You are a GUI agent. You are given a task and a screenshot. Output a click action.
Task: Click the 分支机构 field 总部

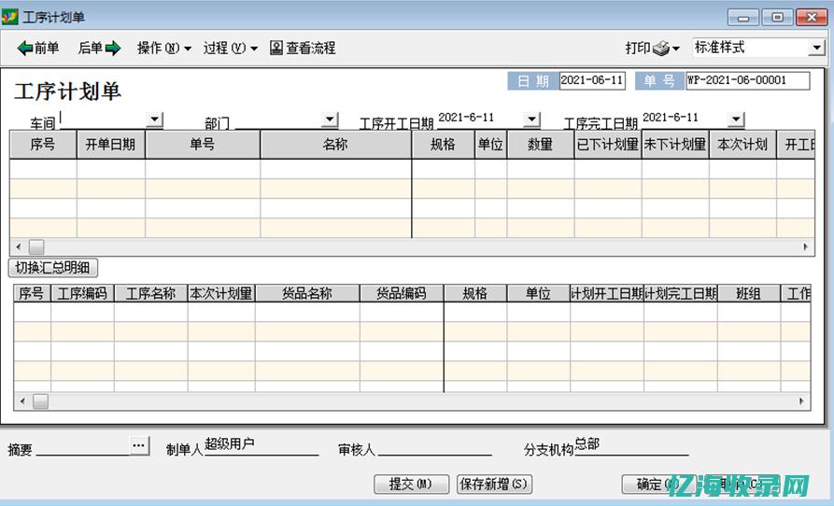click(x=631, y=445)
